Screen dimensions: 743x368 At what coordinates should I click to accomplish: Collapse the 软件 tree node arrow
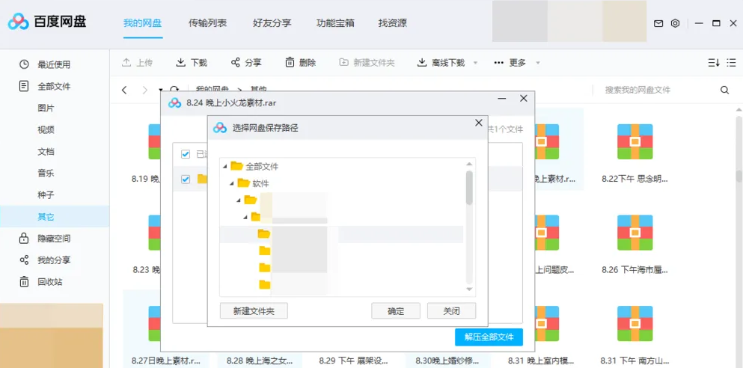pos(232,183)
